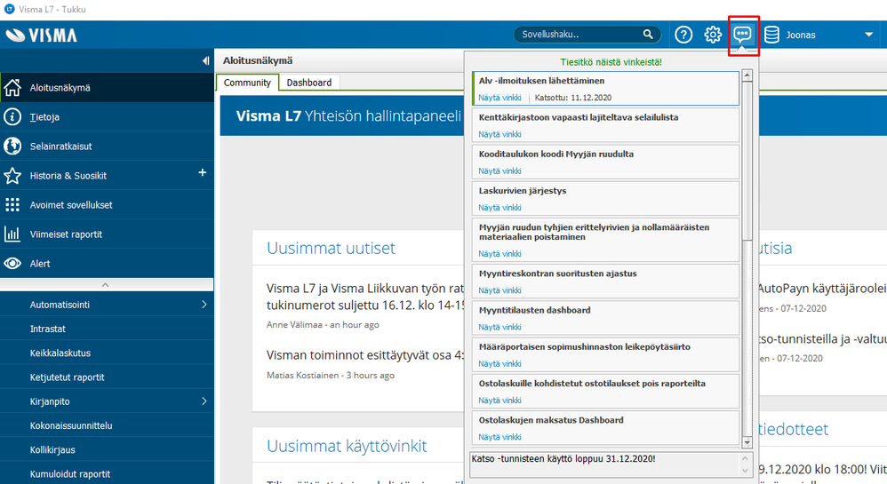Click Näytä vinkki under Määräportaisen sopimushinnaston

click(499, 363)
